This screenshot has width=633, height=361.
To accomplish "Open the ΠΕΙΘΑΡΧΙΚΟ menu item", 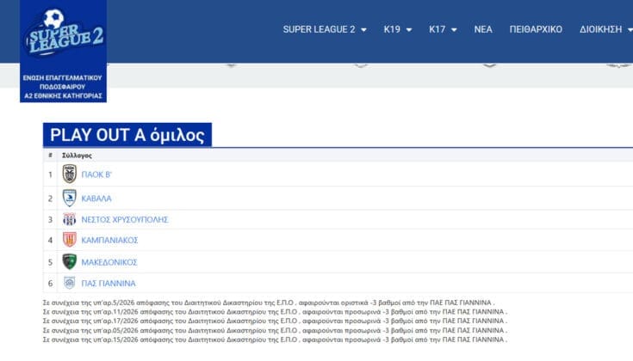I will (x=536, y=29).
